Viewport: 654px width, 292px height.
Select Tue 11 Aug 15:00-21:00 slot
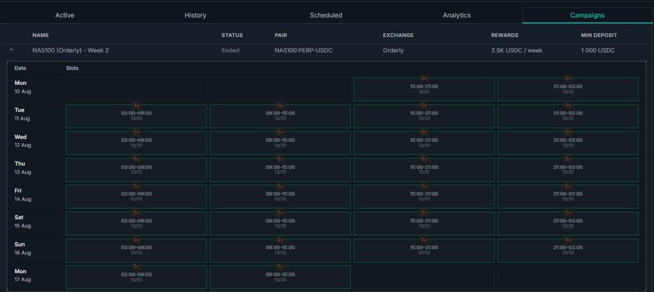point(424,116)
